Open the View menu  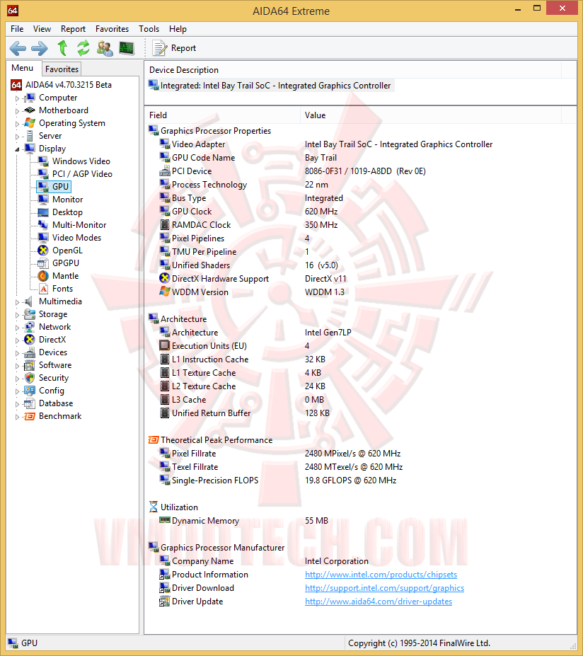coord(42,29)
